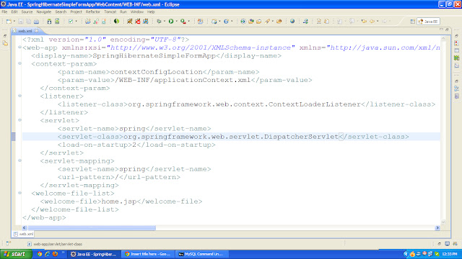
Task: Switch to the Insert title here Chrome taskbar window
Action: 148,254
